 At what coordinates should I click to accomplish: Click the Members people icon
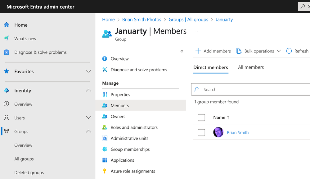click(105, 105)
